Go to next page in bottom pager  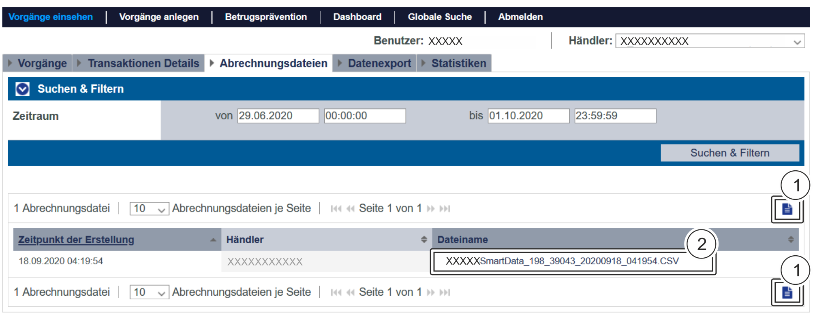click(431, 293)
